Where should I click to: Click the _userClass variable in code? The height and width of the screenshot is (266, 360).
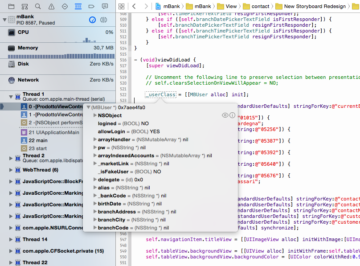coord(160,94)
